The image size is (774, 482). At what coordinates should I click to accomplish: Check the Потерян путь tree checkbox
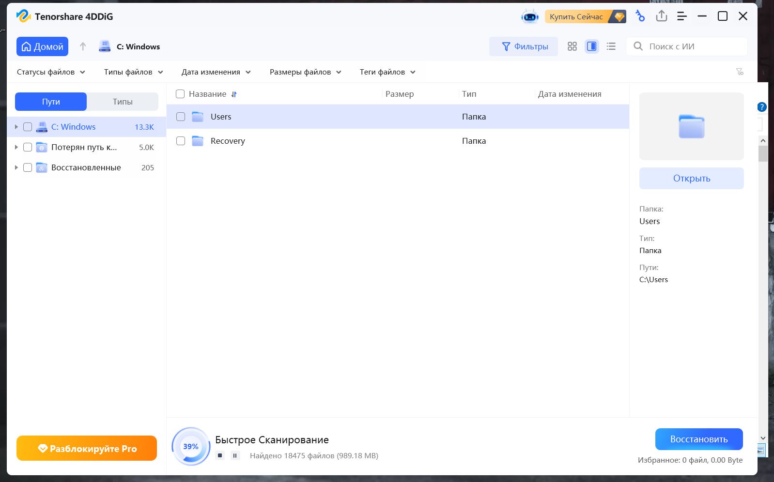pos(28,147)
